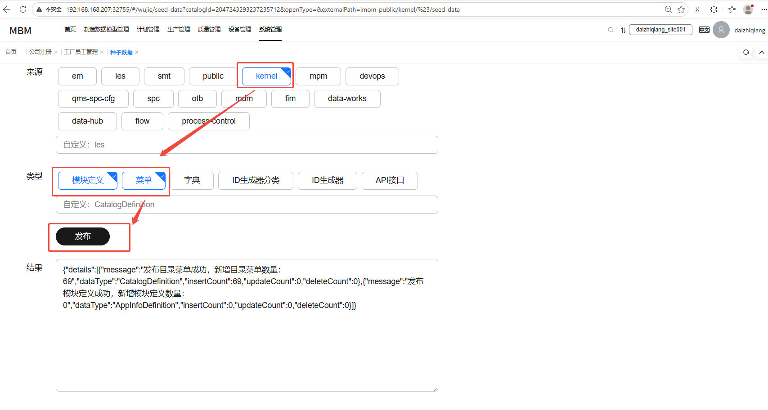Open browser extensions puzzle icon

pyautogui.click(x=714, y=9)
